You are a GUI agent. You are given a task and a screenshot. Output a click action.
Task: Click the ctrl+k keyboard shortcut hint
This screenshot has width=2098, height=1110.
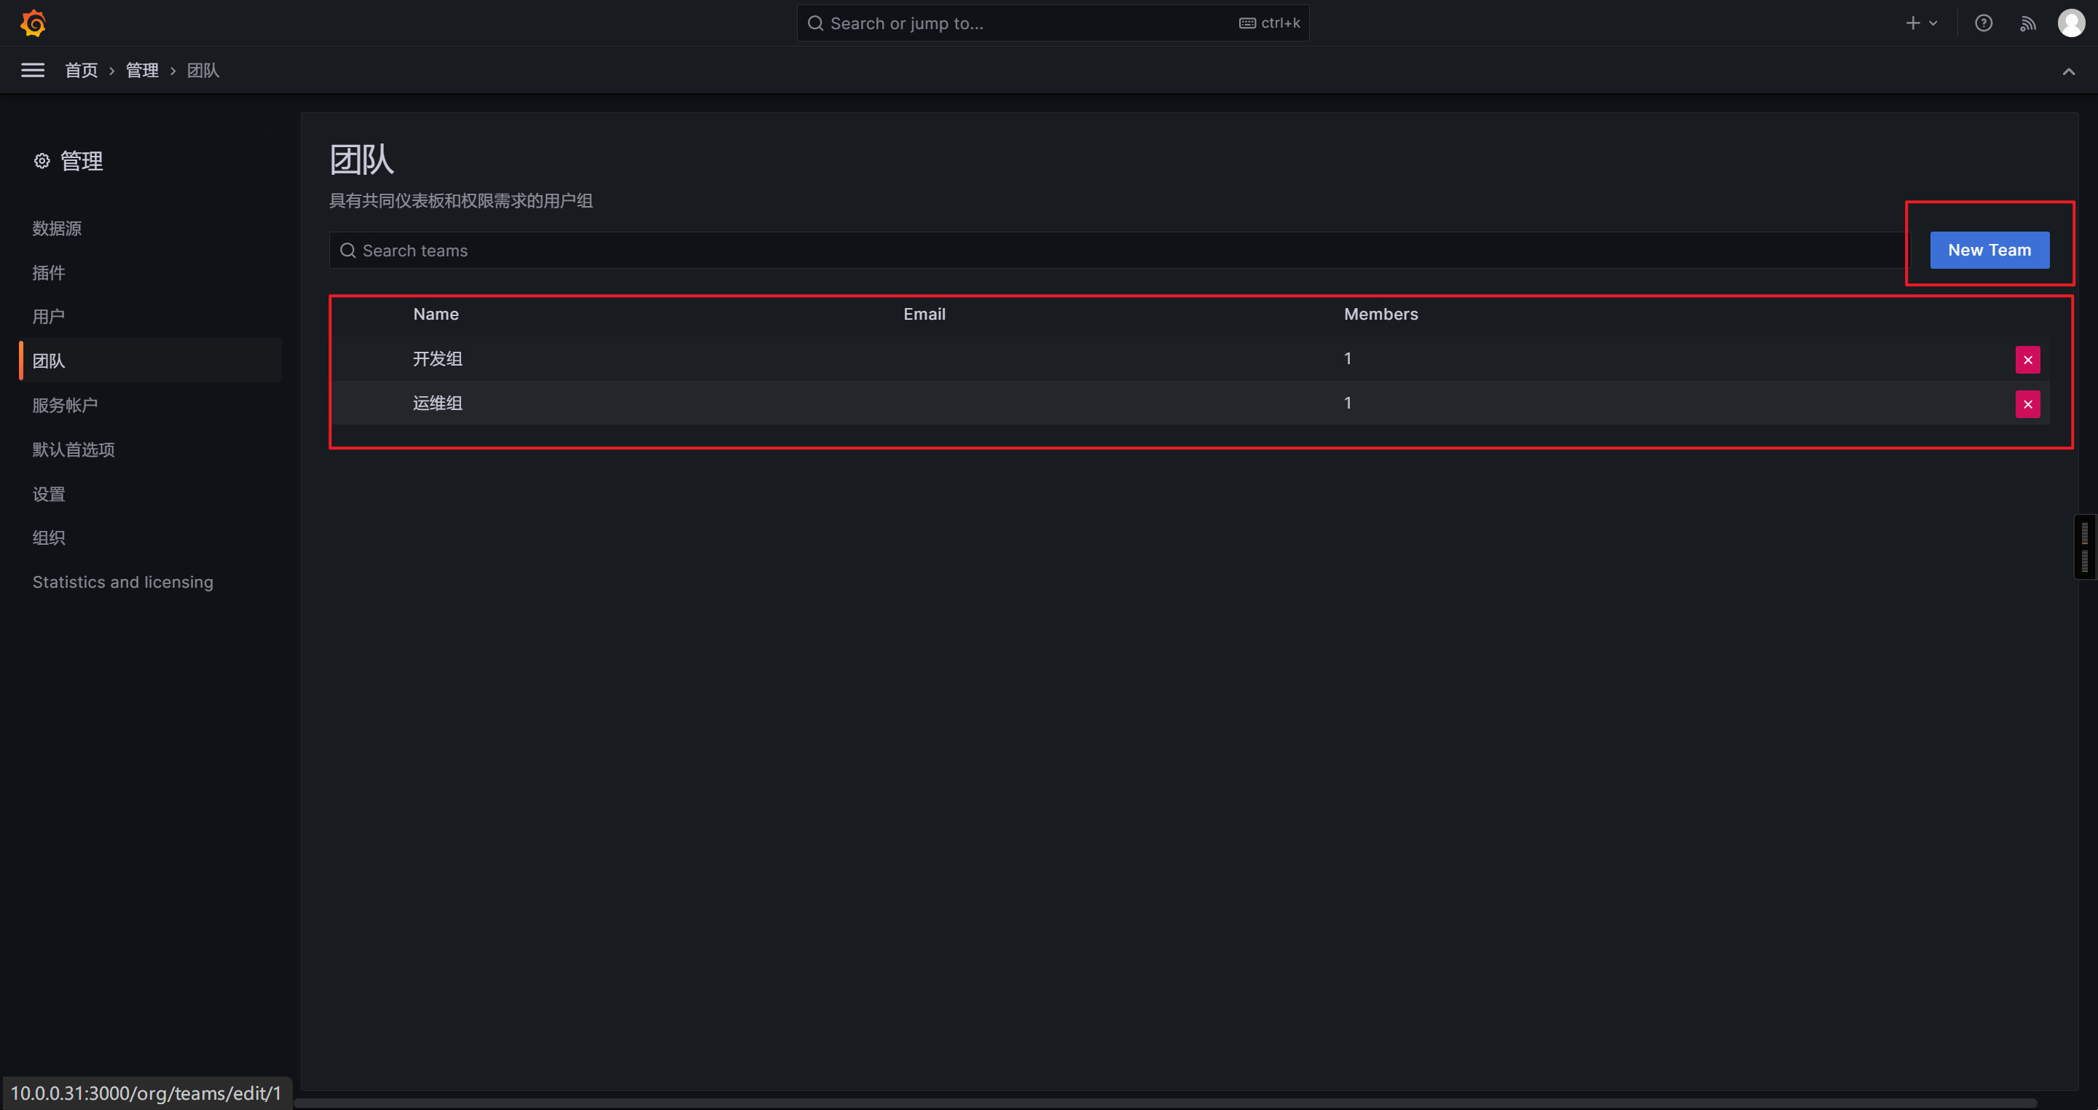pyautogui.click(x=1270, y=23)
